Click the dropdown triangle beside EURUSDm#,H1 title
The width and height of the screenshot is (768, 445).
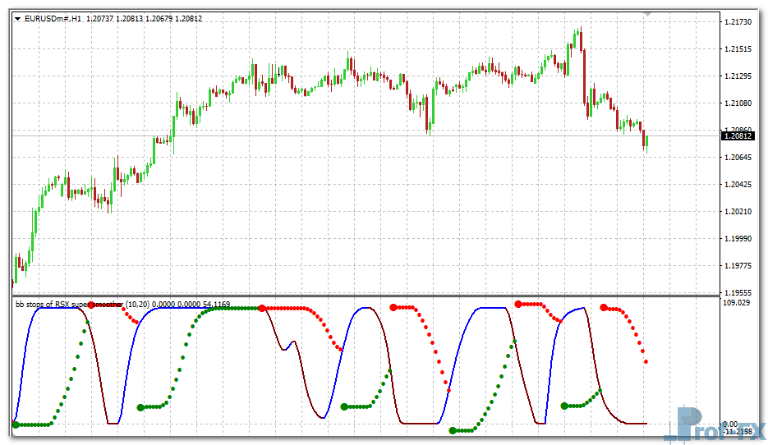pos(17,17)
